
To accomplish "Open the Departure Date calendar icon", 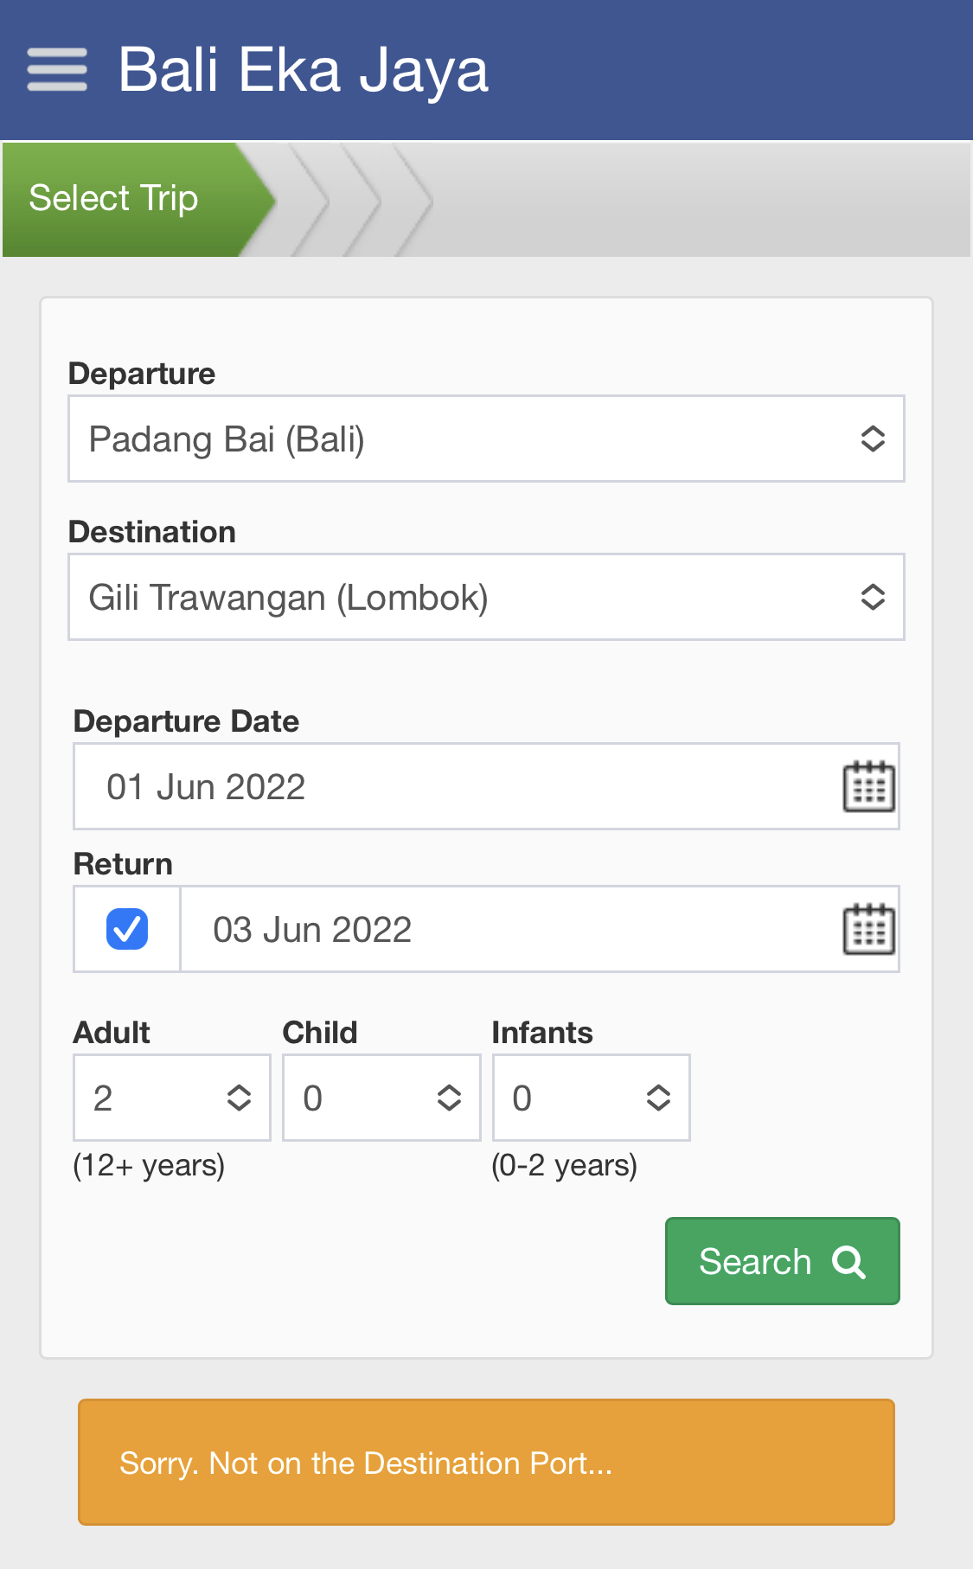I will click(868, 786).
